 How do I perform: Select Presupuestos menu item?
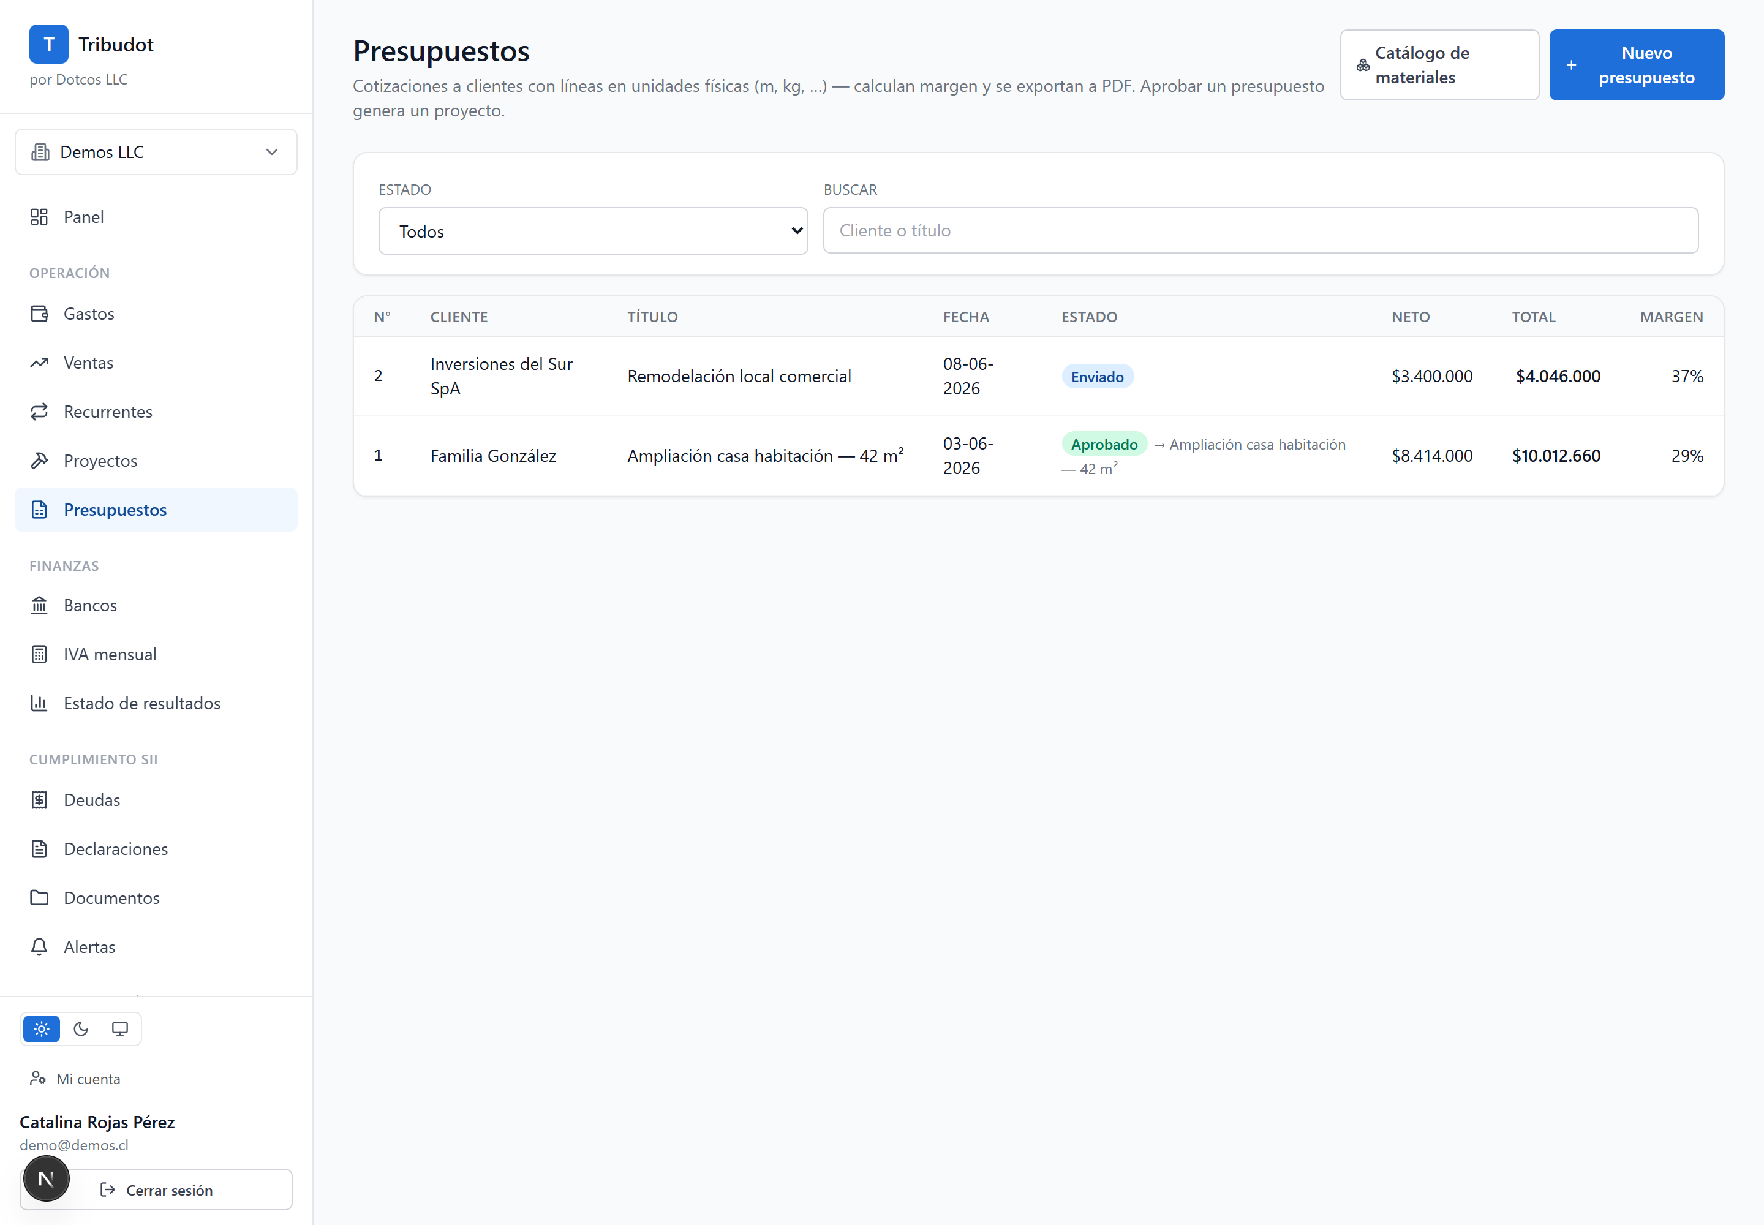click(157, 510)
